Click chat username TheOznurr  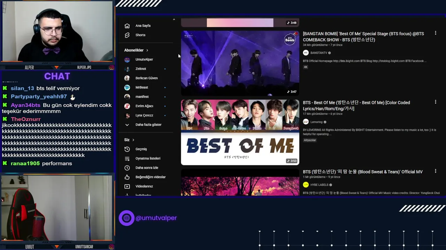click(x=26, y=119)
